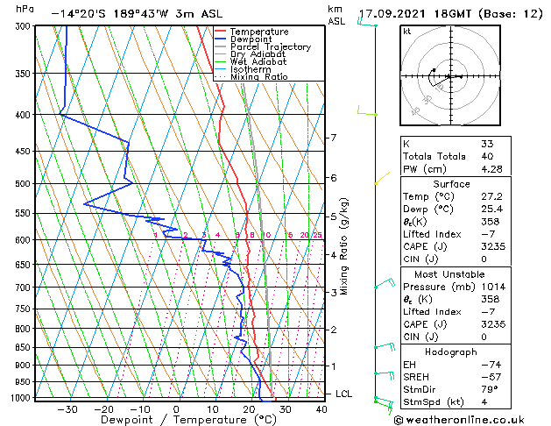
Task: Click the 'Isotherm' legend label
Action: (251, 69)
